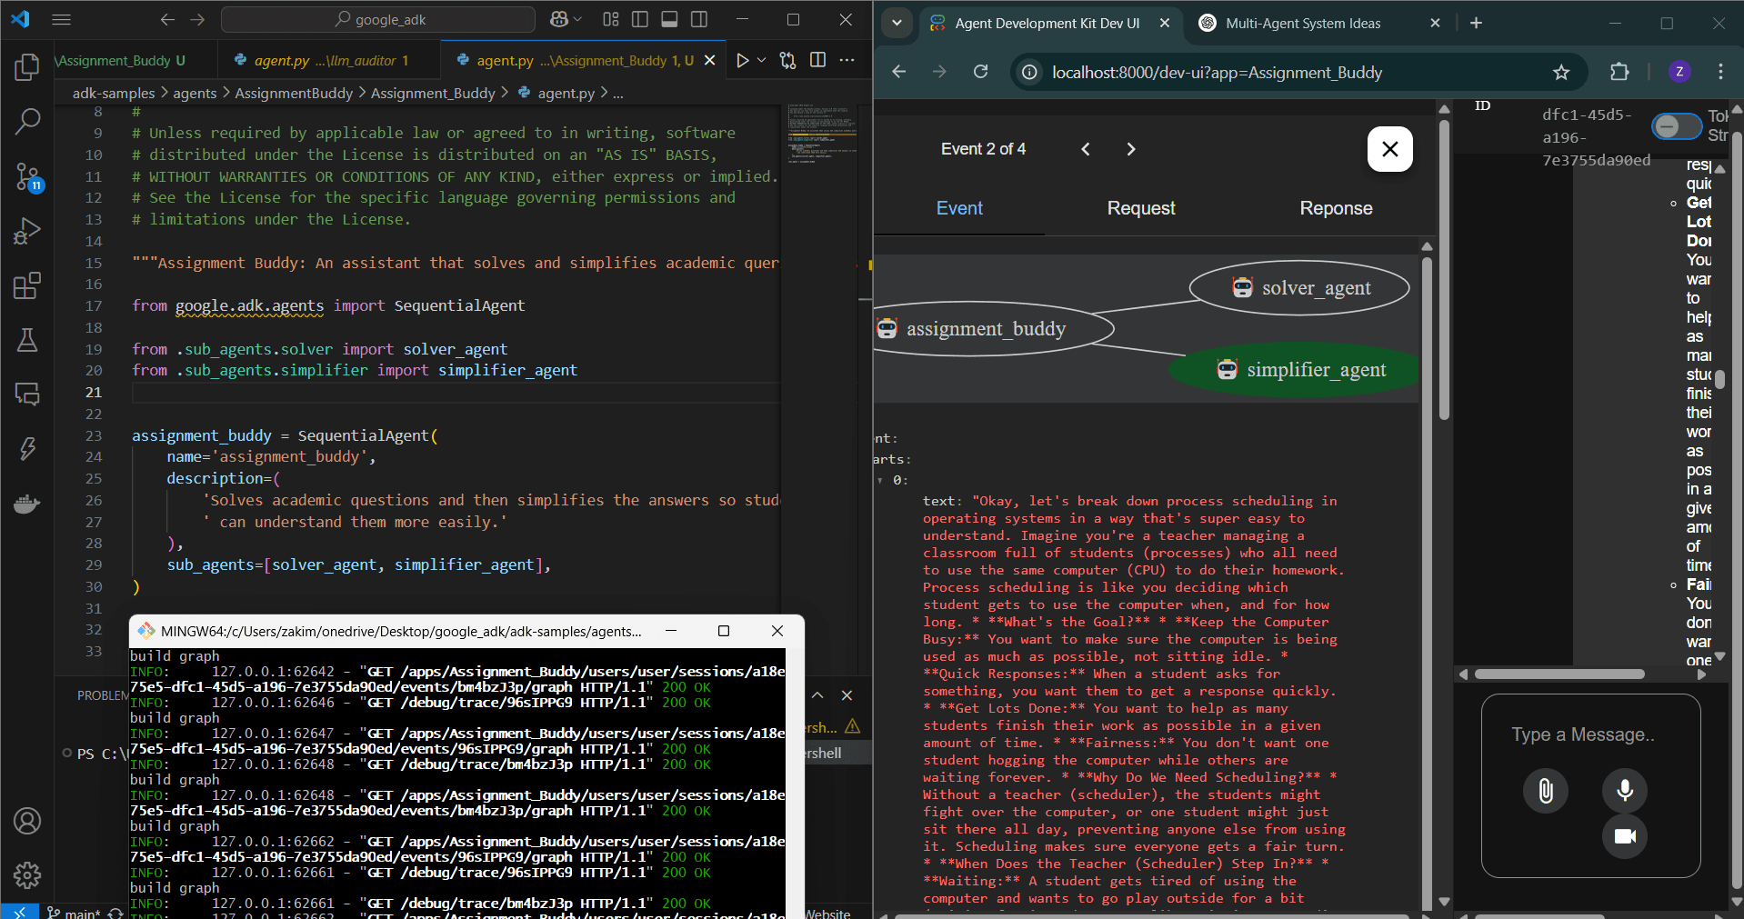Open the Accounts icon in the activity bar
1744x919 pixels.
coord(27,821)
